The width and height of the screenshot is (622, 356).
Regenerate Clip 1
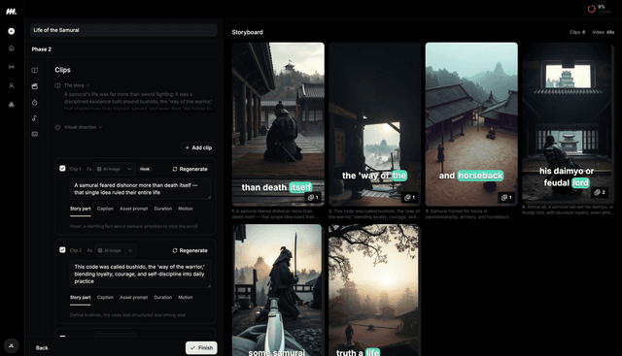tap(190, 169)
